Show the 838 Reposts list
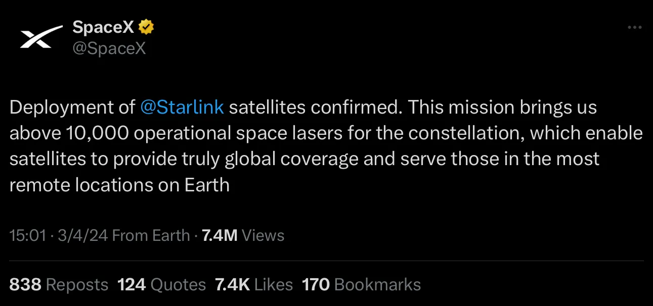 tap(59, 284)
